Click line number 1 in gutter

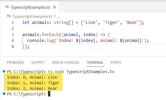[13, 23]
